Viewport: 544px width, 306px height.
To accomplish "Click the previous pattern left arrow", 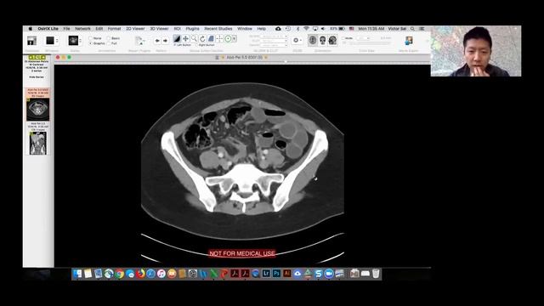I will click(157, 41).
